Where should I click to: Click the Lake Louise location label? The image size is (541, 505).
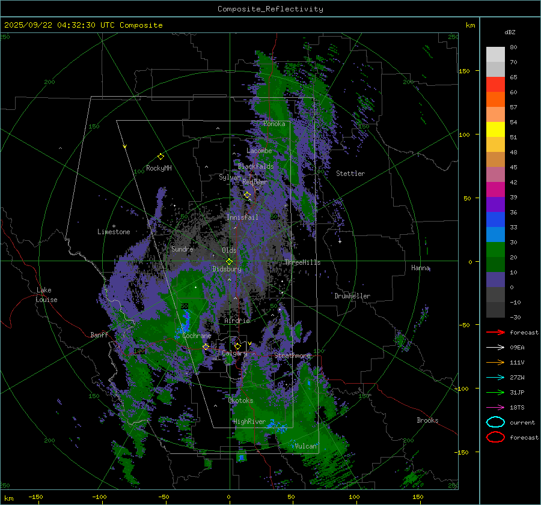pos(46,295)
